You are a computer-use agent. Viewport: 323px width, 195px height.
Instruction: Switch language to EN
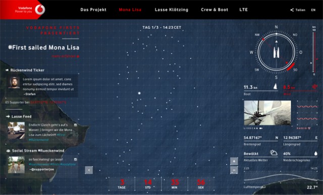(313, 10)
